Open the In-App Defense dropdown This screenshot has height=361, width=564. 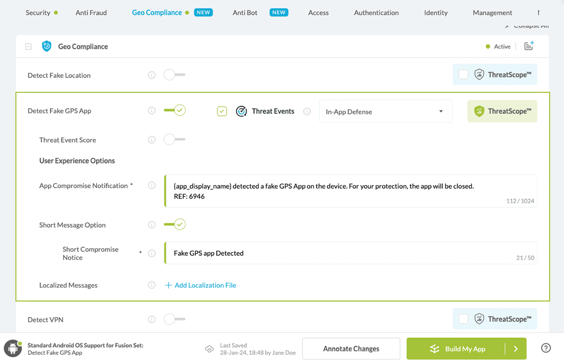coord(386,111)
